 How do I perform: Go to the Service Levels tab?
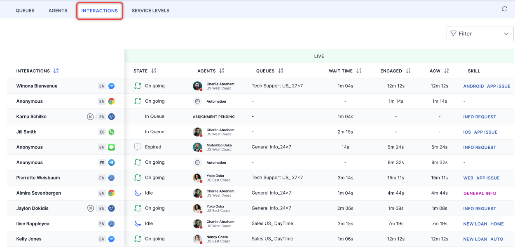tap(150, 11)
